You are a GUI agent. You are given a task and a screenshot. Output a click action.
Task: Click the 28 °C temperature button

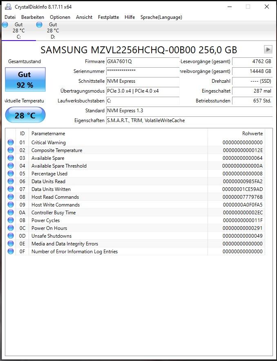[25, 115]
